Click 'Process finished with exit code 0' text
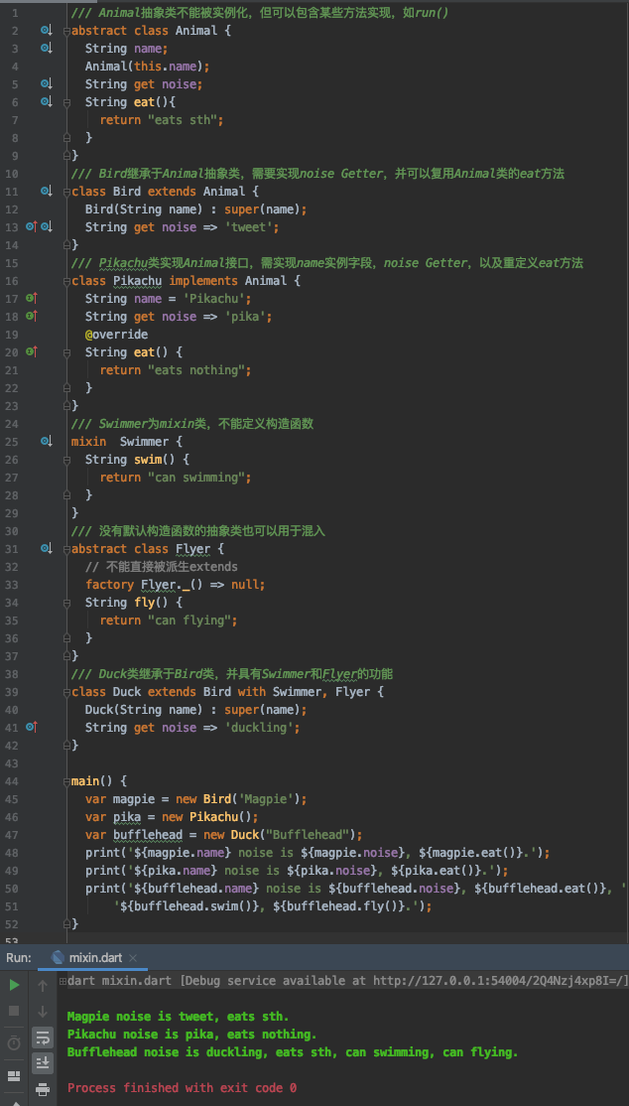 182,1088
